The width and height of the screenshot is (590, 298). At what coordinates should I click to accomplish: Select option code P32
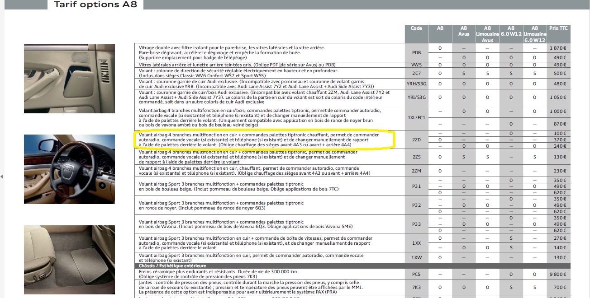click(416, 205)
